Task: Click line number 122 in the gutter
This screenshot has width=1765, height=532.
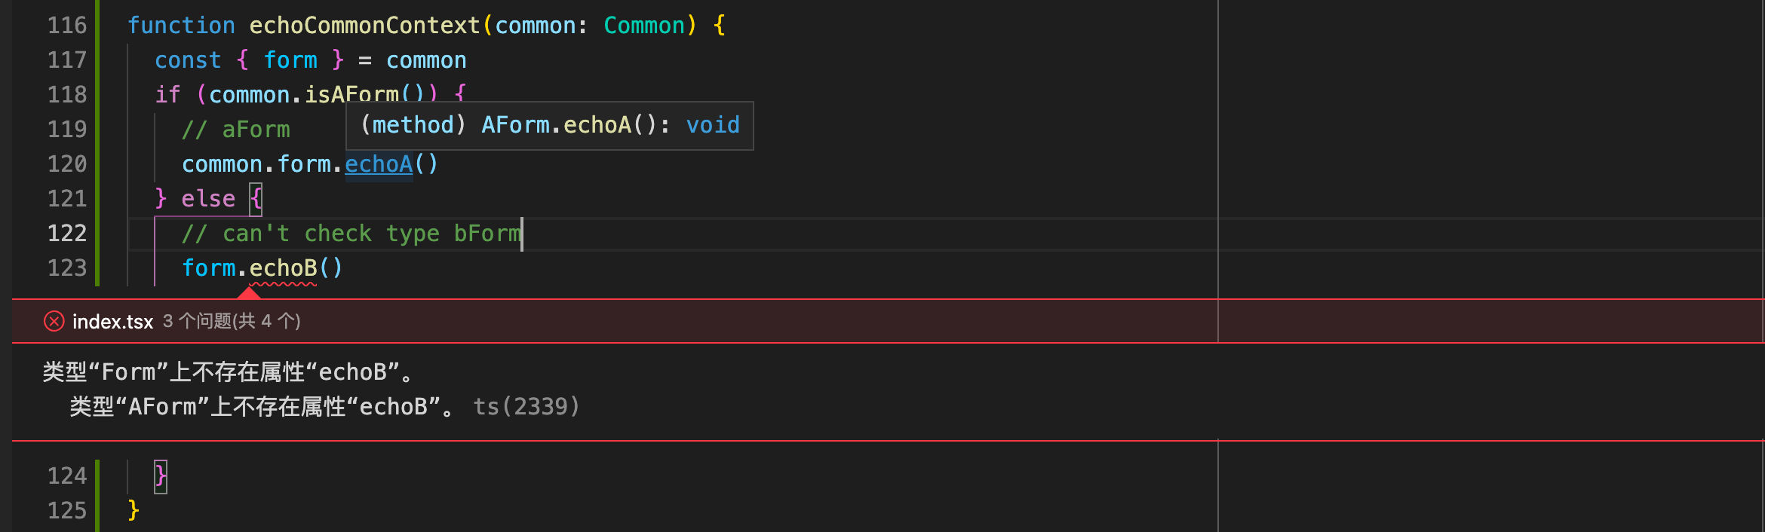Action: pos(67,234)
